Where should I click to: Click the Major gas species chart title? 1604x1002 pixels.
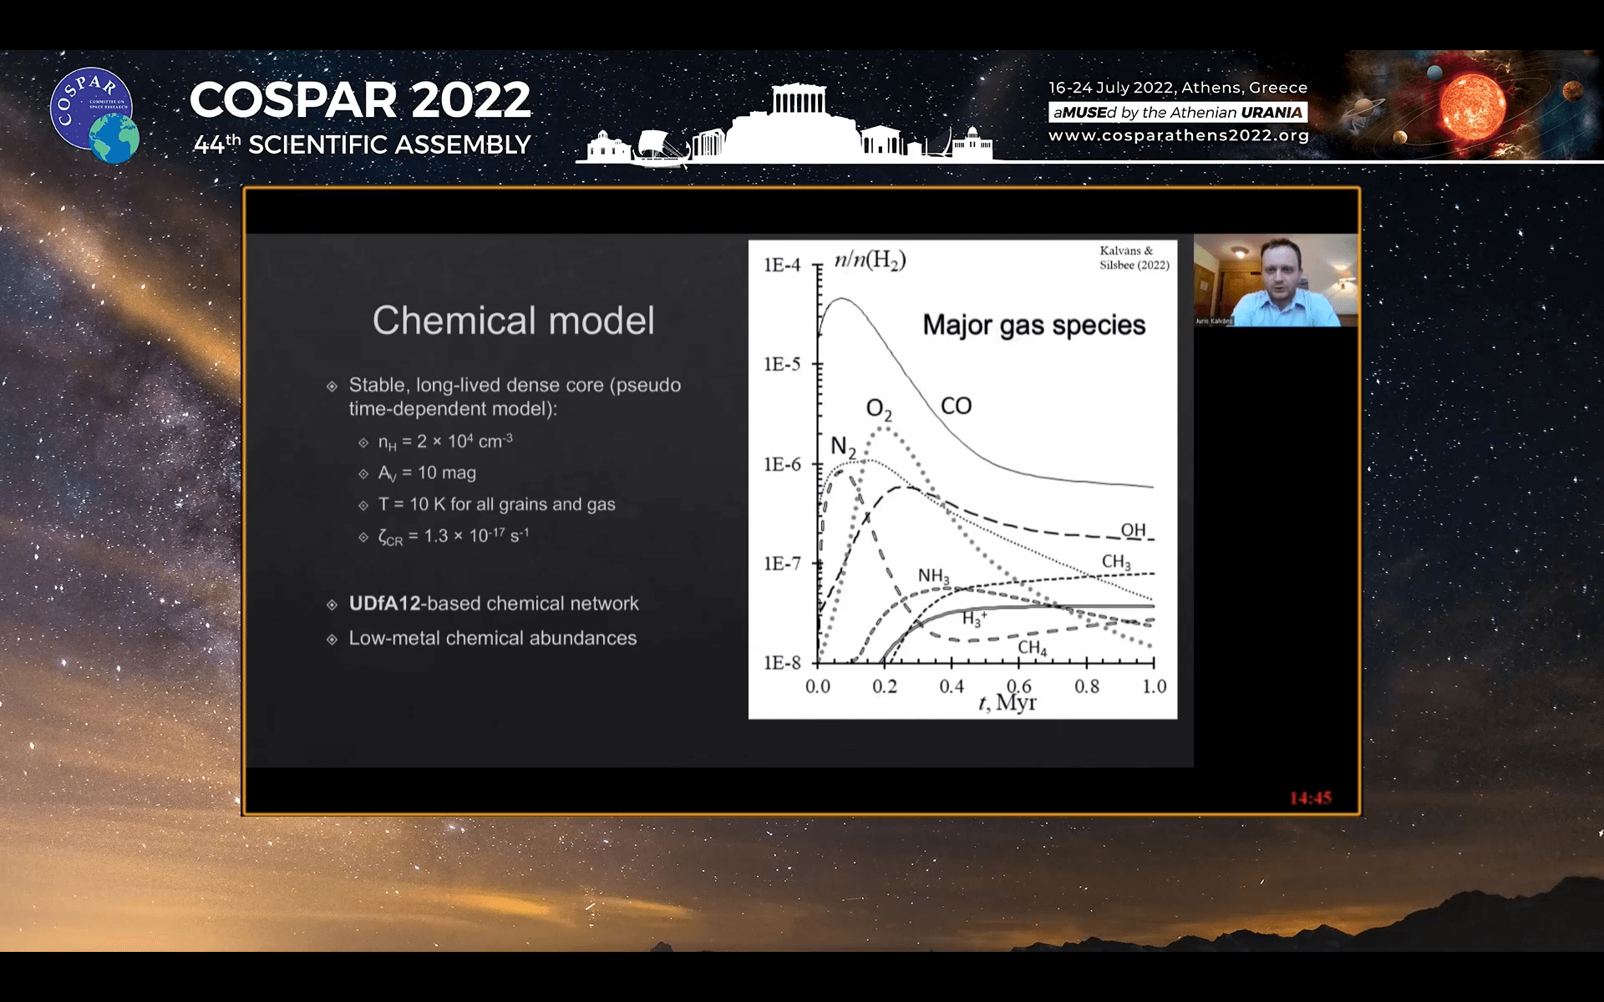(1033, 325)
